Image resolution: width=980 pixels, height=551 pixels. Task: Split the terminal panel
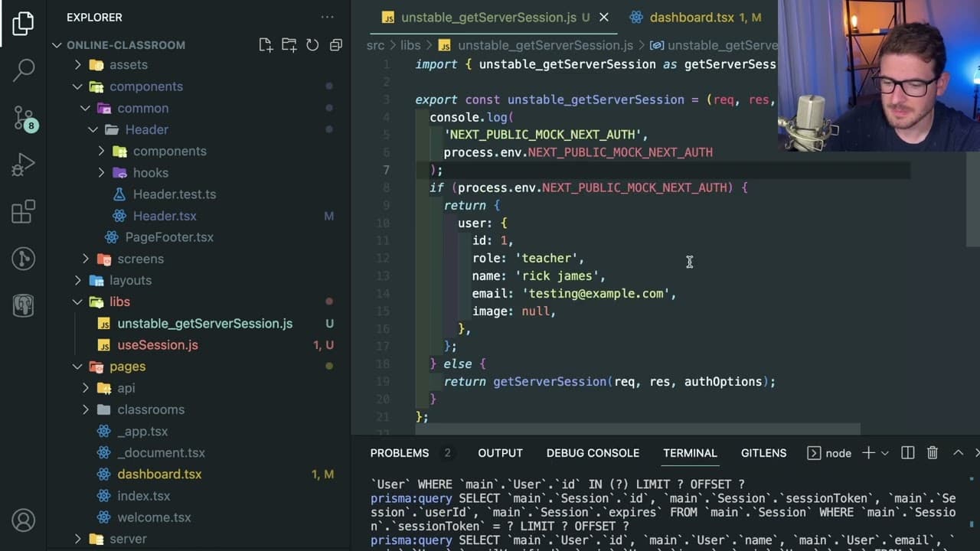pyautogui.click(x=908, y=453)
